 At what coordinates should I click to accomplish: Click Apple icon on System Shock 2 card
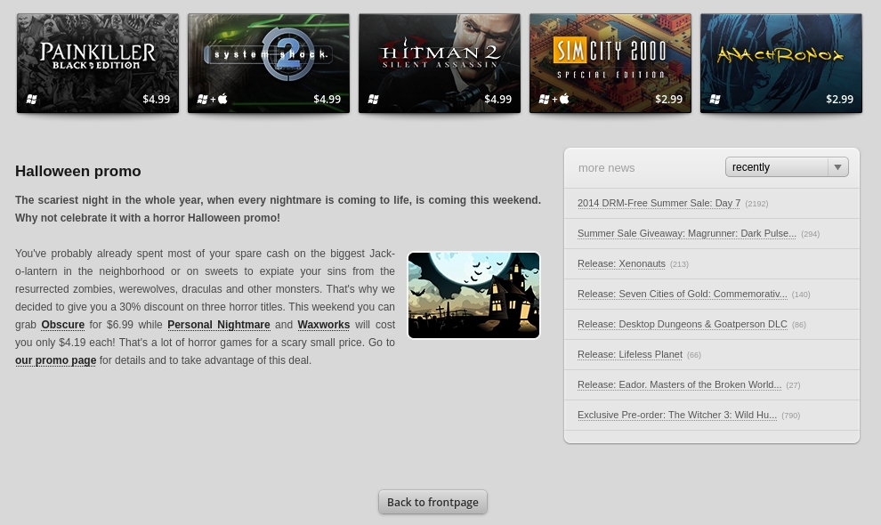(x=222, y=99)
